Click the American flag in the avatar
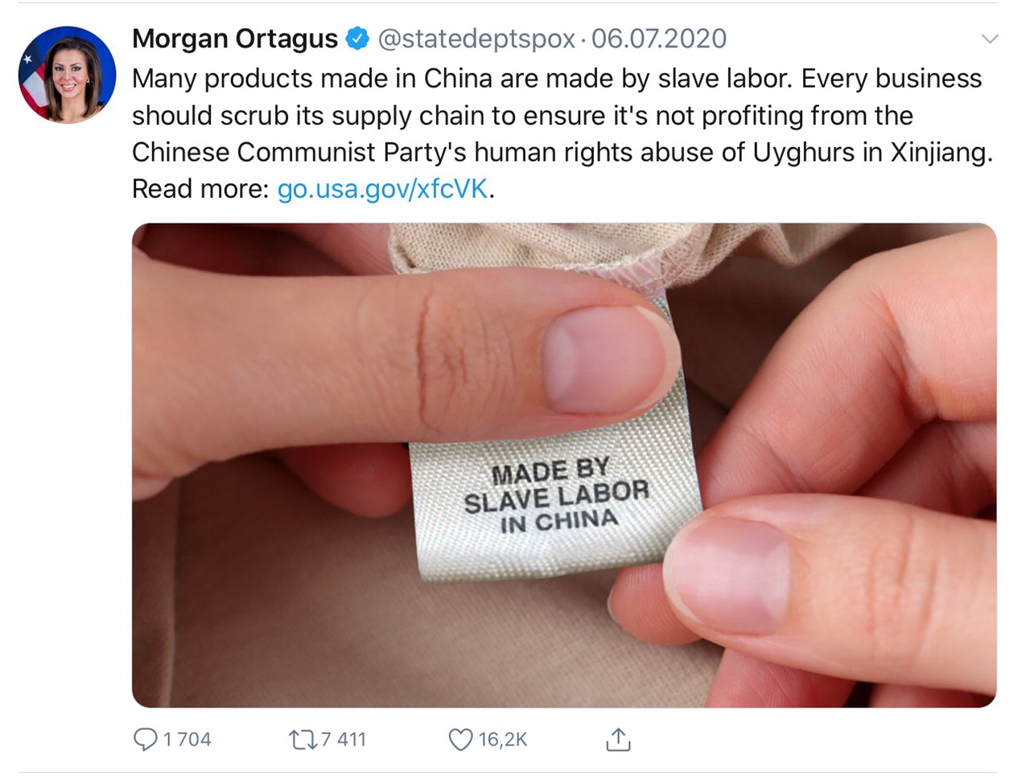This screenshot has height=780, width=1030. [x=32, y=80]
